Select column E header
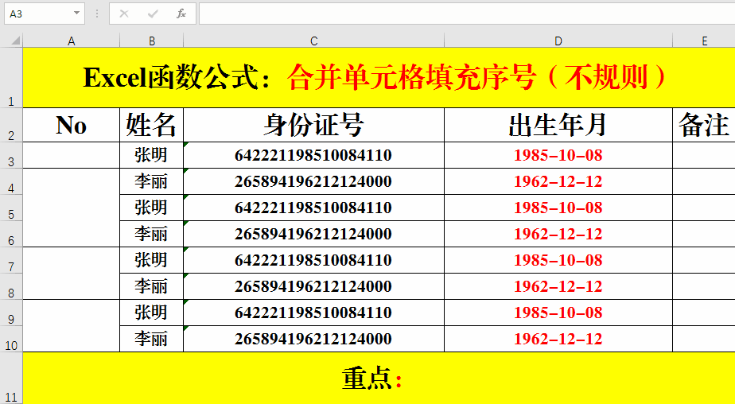The image size is (735, 404). pyautogui.click(x=704, y=41)
